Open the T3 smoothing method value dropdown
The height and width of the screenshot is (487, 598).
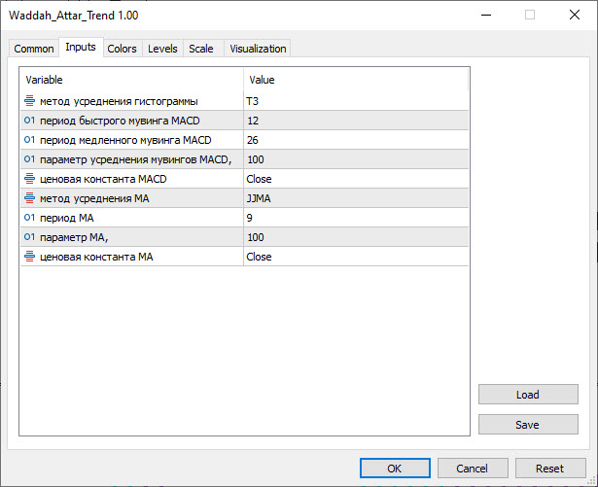coord(355,101)
